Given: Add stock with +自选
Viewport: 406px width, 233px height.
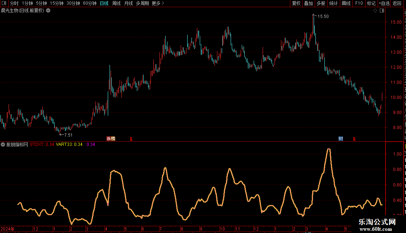Looking at the screenshot, I should coord(384,3).
